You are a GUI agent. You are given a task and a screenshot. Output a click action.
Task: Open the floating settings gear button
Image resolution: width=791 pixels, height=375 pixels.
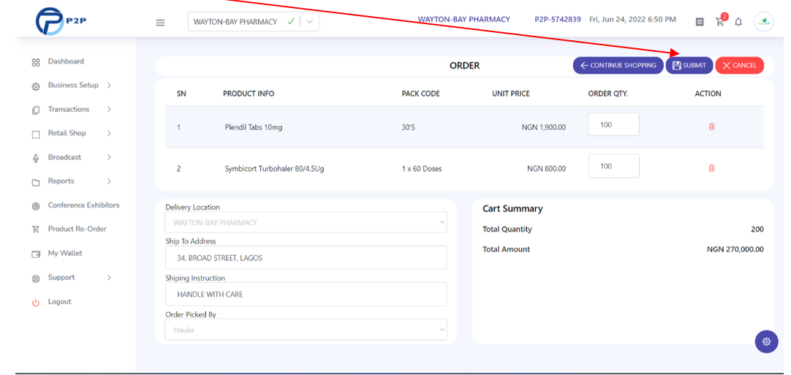pyautogui.click(x=766, y=341)
